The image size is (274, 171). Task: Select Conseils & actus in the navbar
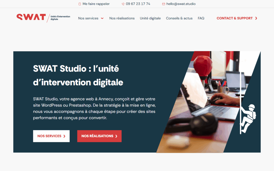click(x=179, y=18)
